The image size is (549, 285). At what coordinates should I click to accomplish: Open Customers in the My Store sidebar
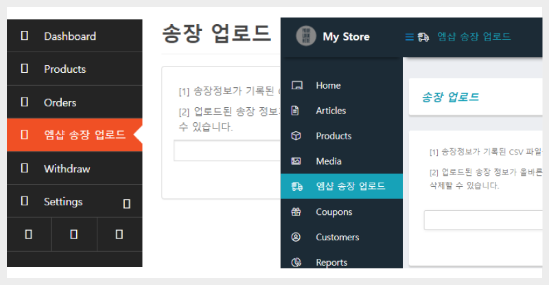tap(342, 237)
